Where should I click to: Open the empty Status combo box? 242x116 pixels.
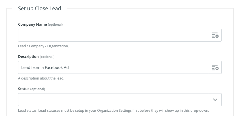113,100
